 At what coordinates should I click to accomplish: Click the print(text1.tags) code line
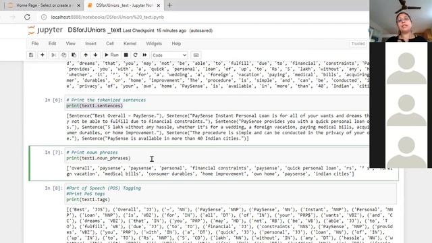tap(88, 200)
